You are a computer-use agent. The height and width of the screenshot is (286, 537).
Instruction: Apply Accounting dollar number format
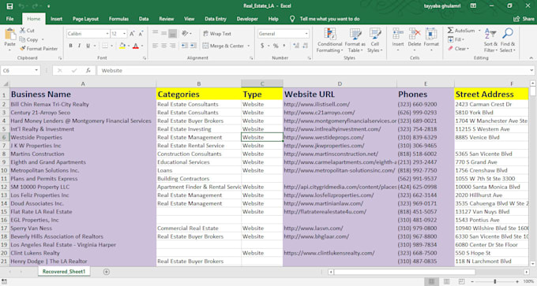pyautogui.click(x=262, y=46)
